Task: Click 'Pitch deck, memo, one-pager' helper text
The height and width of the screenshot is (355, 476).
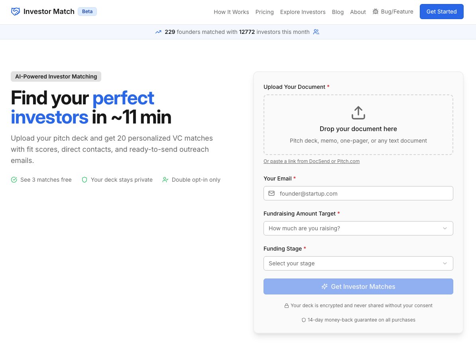Action: tap(358, 141)
